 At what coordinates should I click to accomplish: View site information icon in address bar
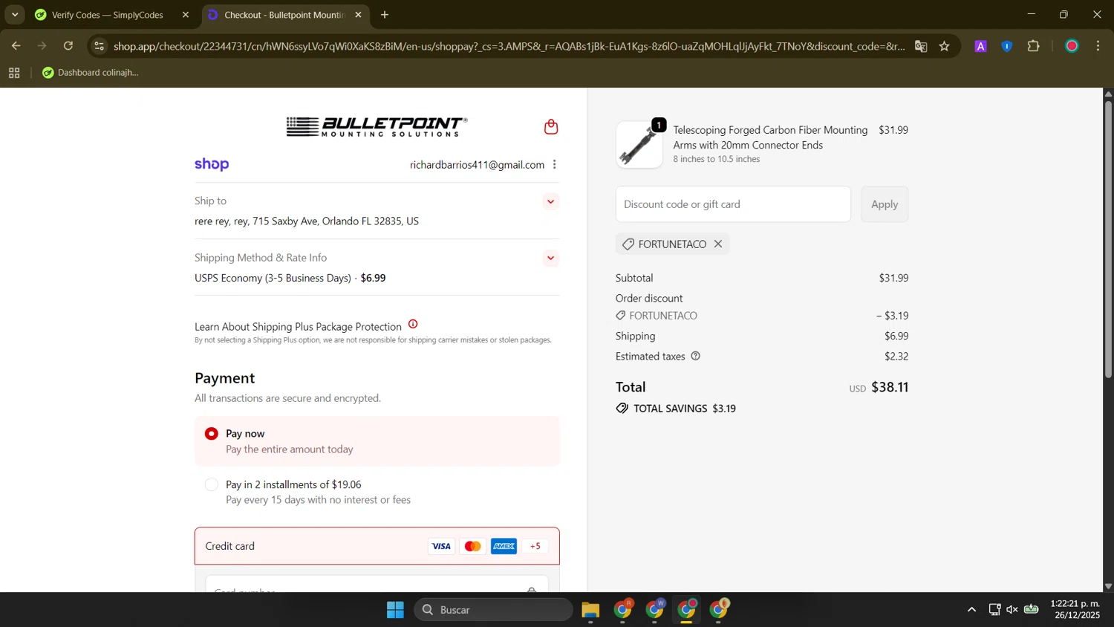pyautogui.click(x=100, y=46)
